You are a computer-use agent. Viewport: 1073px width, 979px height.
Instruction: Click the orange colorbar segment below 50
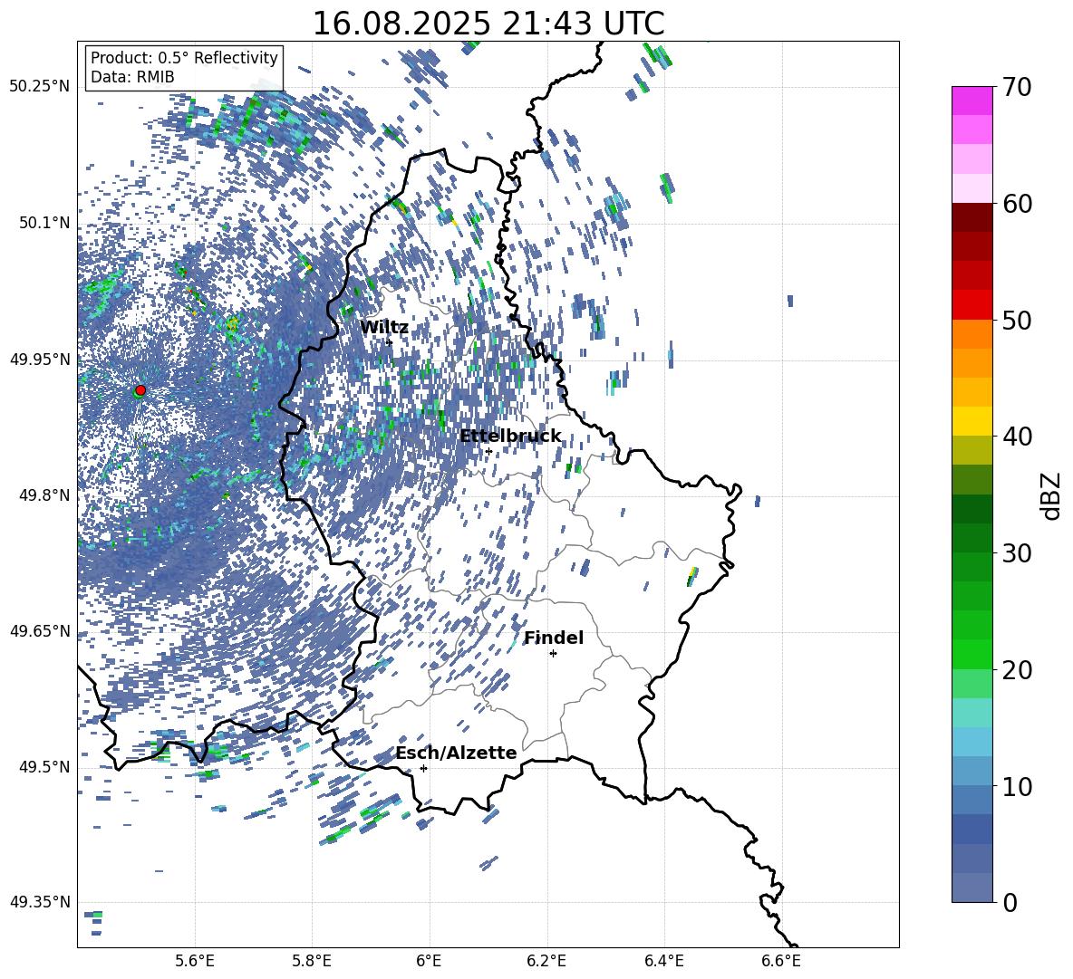971,333
